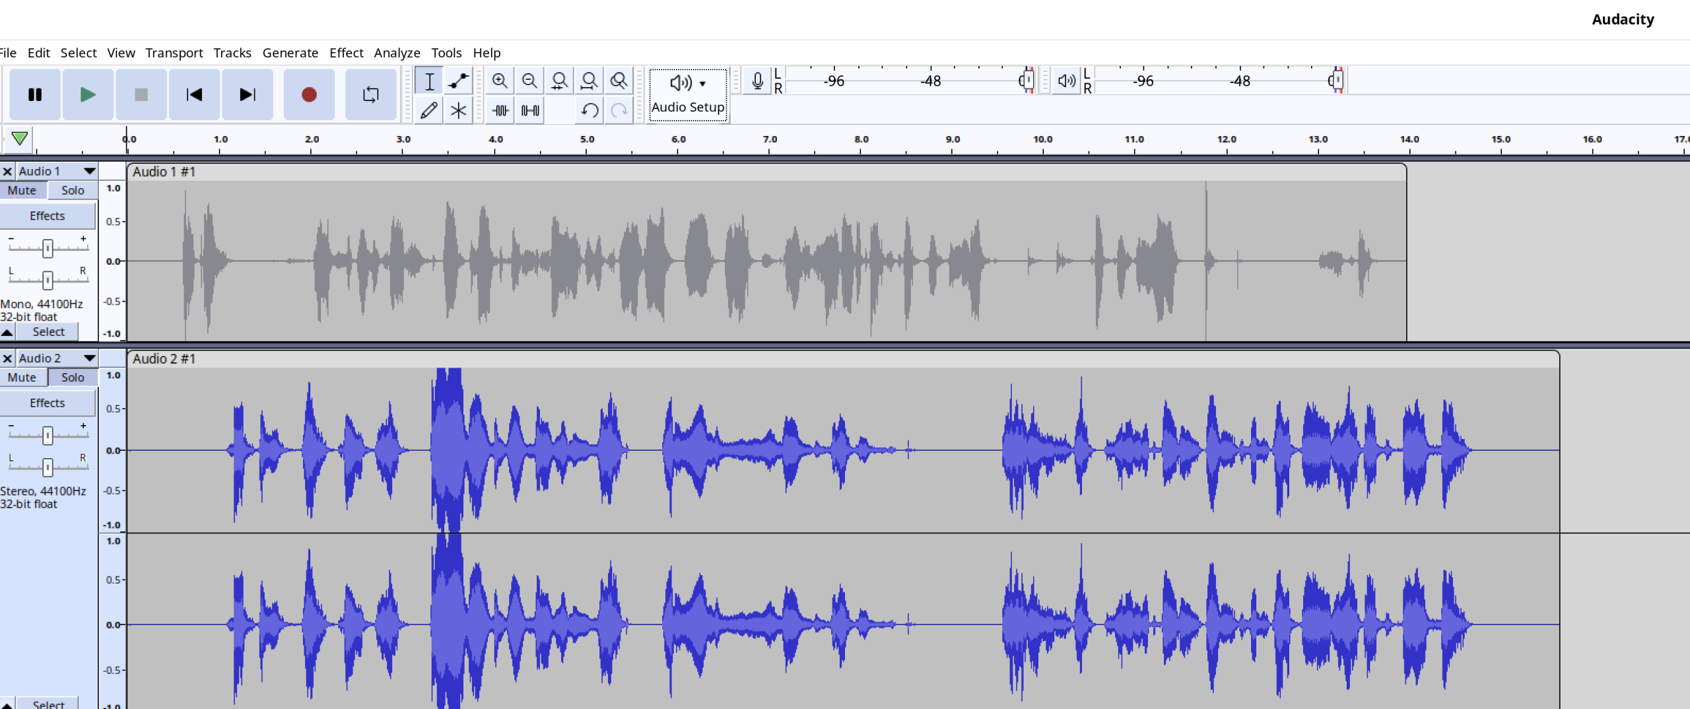Mute the Audio 1 track

[22, 190]
